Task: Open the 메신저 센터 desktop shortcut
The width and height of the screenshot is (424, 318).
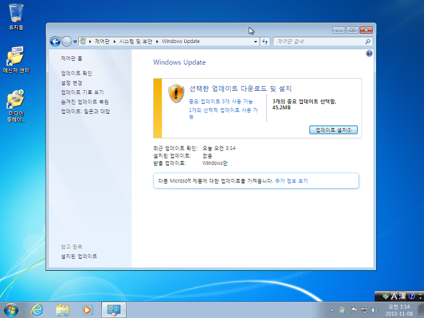Action: coord(16,60)
